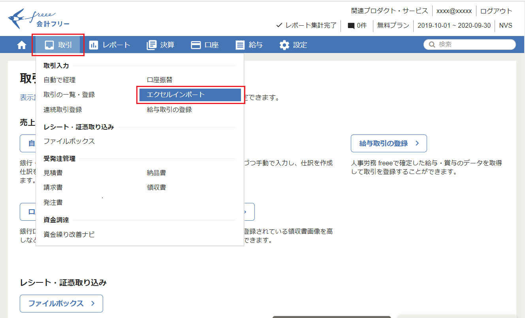This screenshot has height=318, width=525.
Task: Click the search field 検索
Action: pyautogui.click(x=470, y=45)
